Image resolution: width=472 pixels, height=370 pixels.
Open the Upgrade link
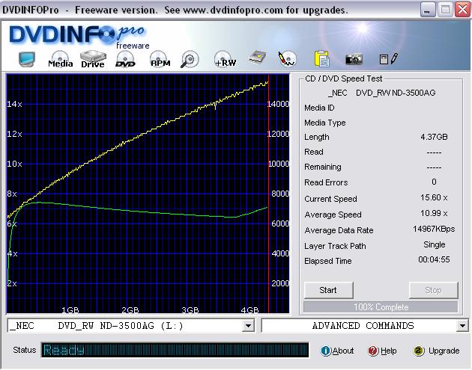click(444, 351)
